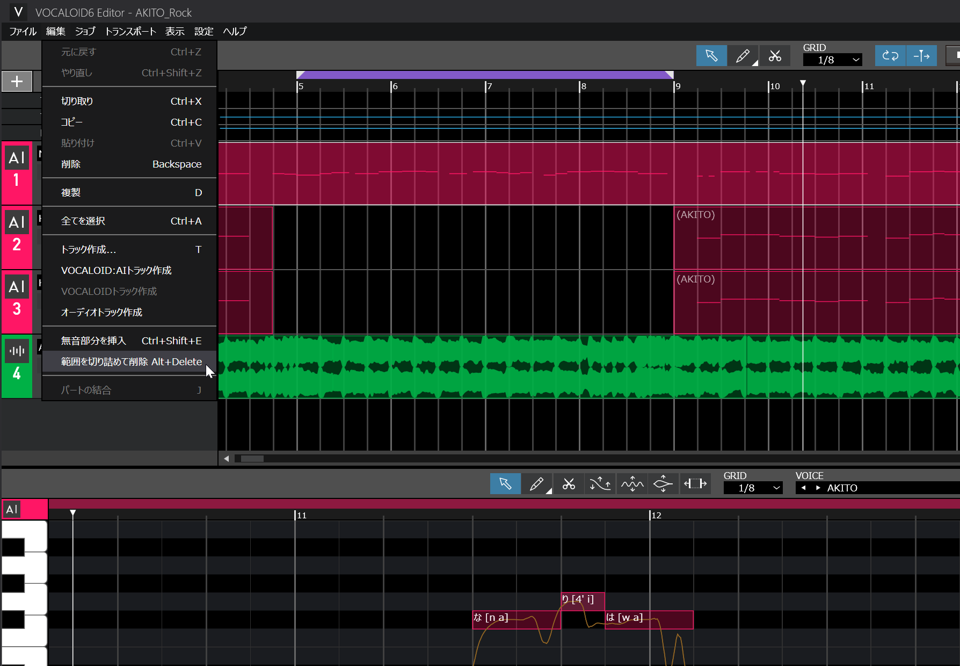Choose トラック作成… from the edit menu
This screenshot has height=666, width=960.
(129, 249)
